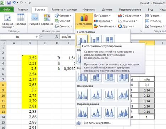The image size is (166, 129).
Task: Select 100% stacked column chart thumbnail
Action: click(109, 39)
